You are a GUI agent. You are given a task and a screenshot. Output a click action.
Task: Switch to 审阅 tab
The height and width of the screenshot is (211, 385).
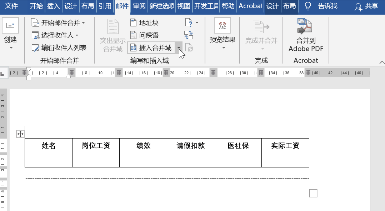[139, 6]
